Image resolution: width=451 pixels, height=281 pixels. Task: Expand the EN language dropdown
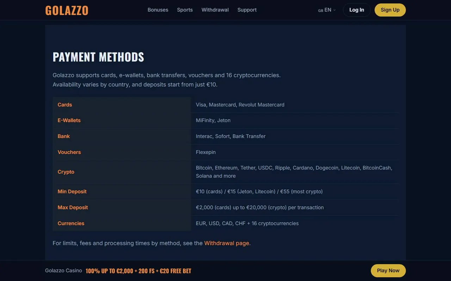[327, 10]
